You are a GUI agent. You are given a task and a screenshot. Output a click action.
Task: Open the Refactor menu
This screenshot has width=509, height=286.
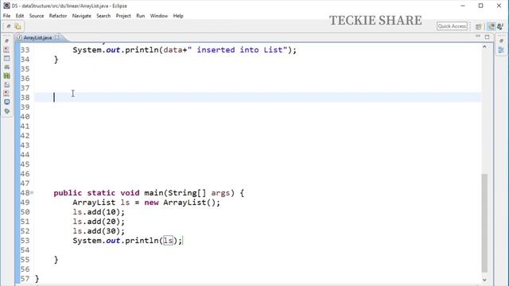[x=58, y=16]
